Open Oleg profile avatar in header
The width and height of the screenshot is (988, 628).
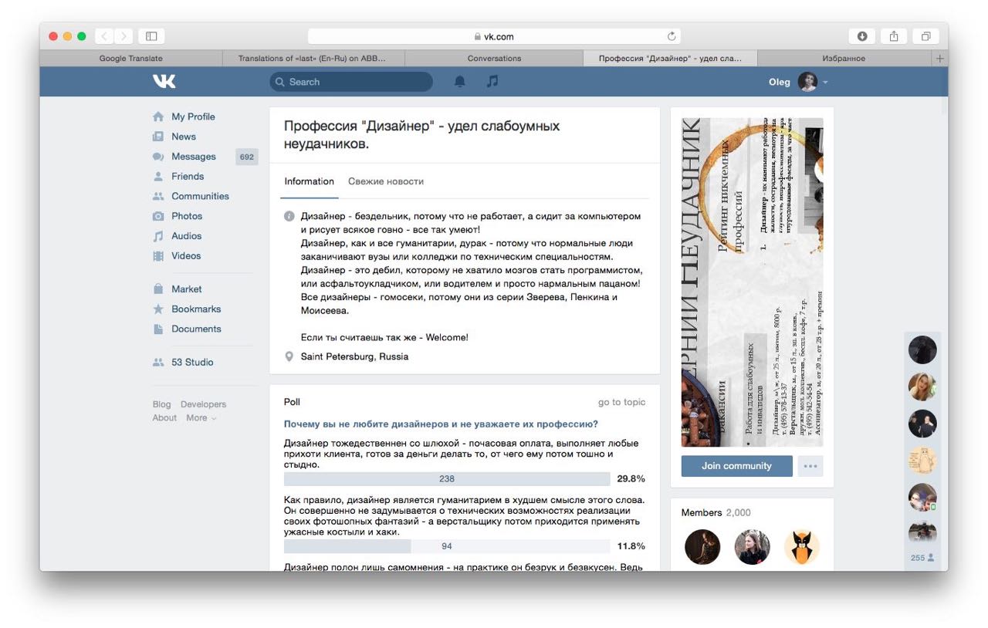pyautogui.click(x=807, y=82)
